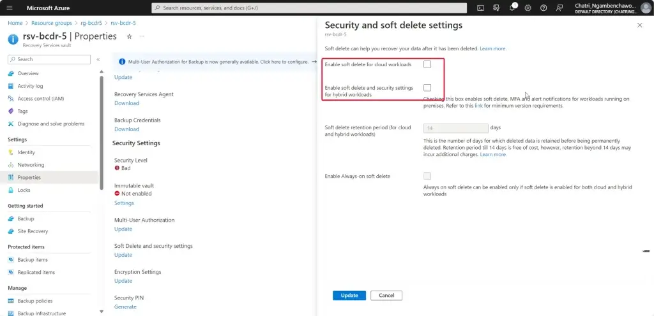The height and width of the screenshot is (316, 654).
Task: Open Activity log in the sidebar
Action: (x=30, y=86)
